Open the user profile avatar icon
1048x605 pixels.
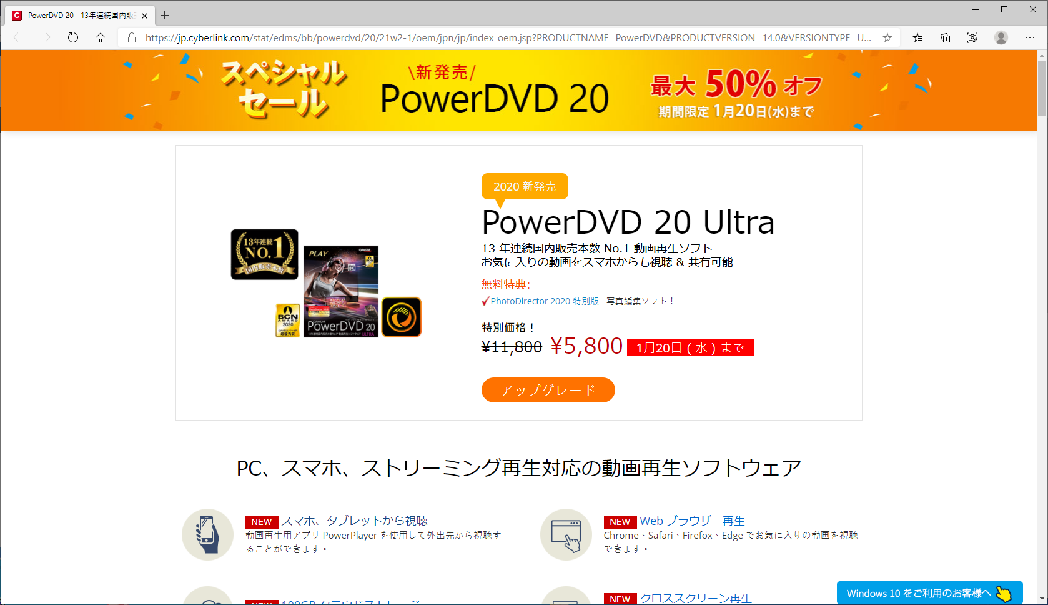(1001, 37)
